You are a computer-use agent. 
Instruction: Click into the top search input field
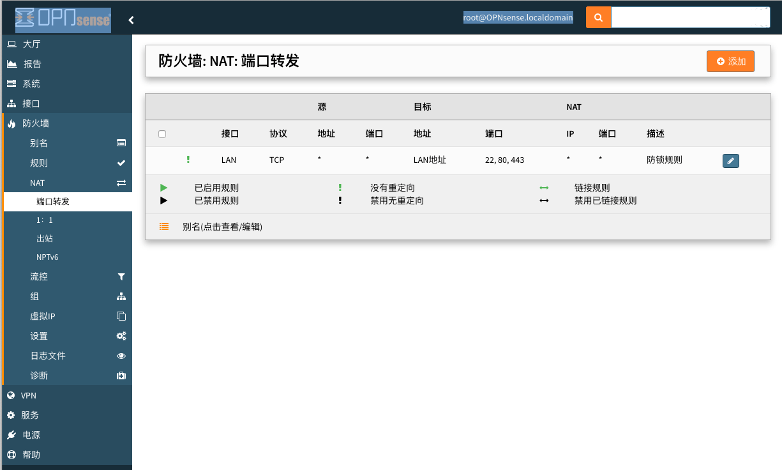[x=689, y=18]
